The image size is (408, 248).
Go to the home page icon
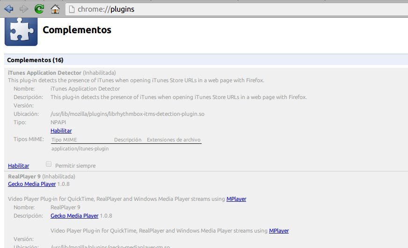click(55, 9)
